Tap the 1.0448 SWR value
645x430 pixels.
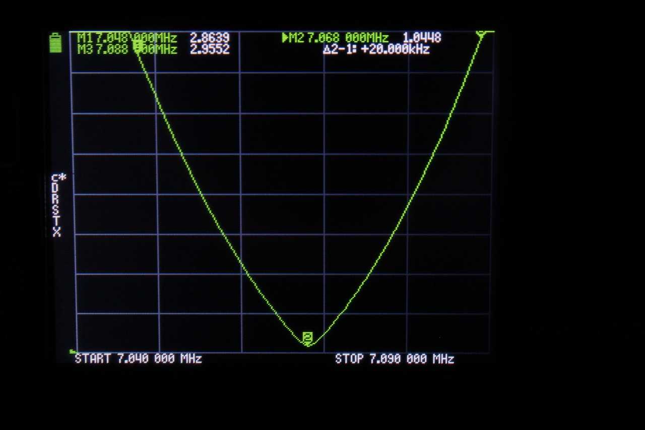[x=422, y=38]
